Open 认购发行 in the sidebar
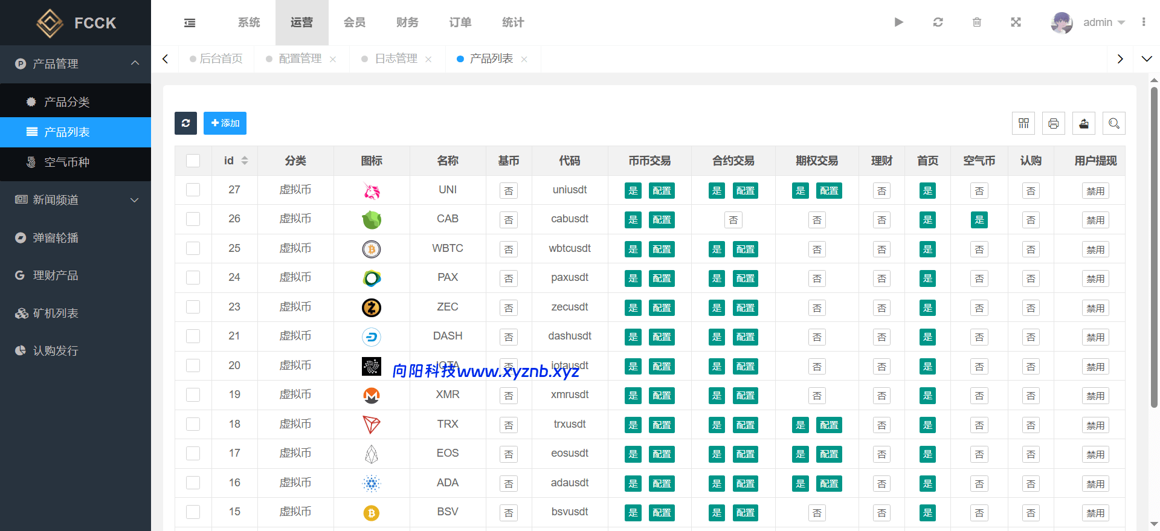Image resolution: width=1160 pixels, height=531 pixels. click(76, 351)
